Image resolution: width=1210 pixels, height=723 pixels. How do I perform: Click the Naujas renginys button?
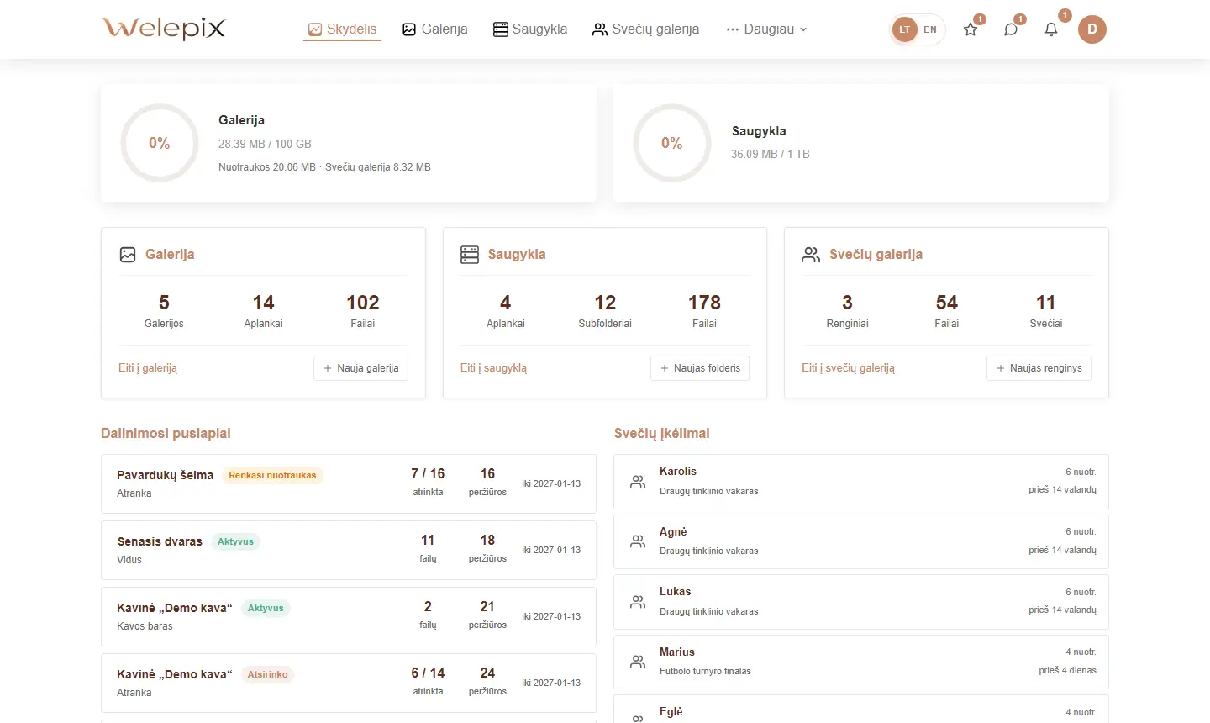point(1039,368)
